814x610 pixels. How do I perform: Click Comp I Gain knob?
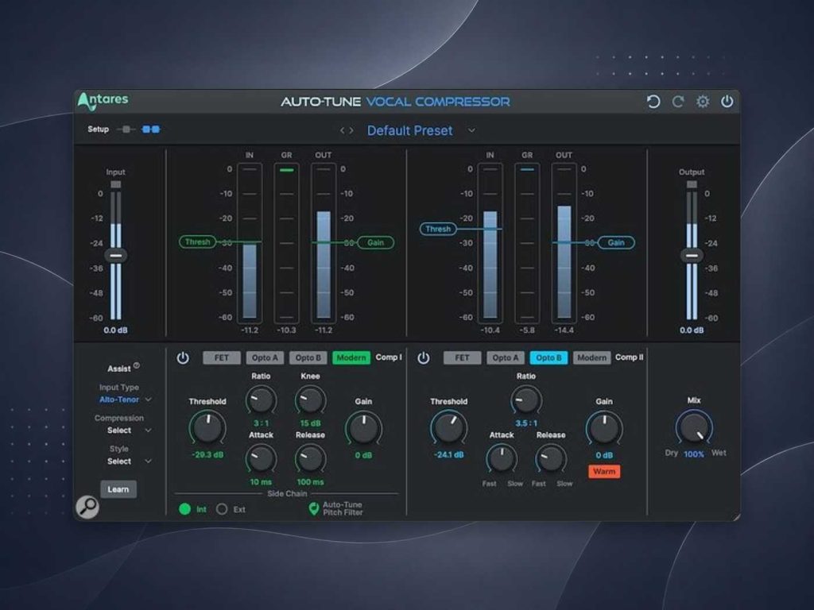pyautogui.click(x=363, y=428)
